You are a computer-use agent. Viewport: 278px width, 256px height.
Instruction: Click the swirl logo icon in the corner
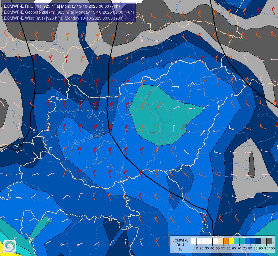click(10, 246)
